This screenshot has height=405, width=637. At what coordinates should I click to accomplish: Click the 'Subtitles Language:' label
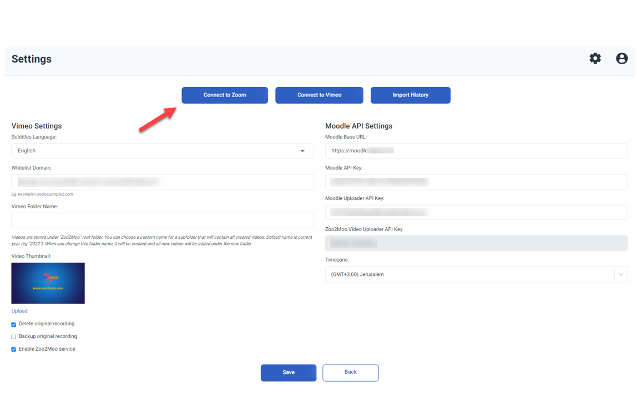(34, 137)
